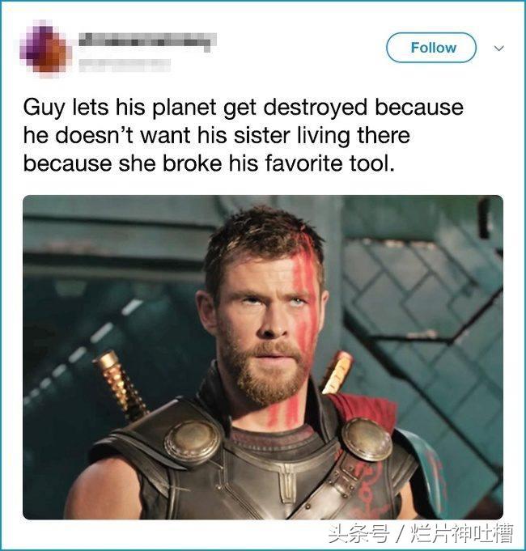Open the blurred author display name

click(x=146, y=41)
